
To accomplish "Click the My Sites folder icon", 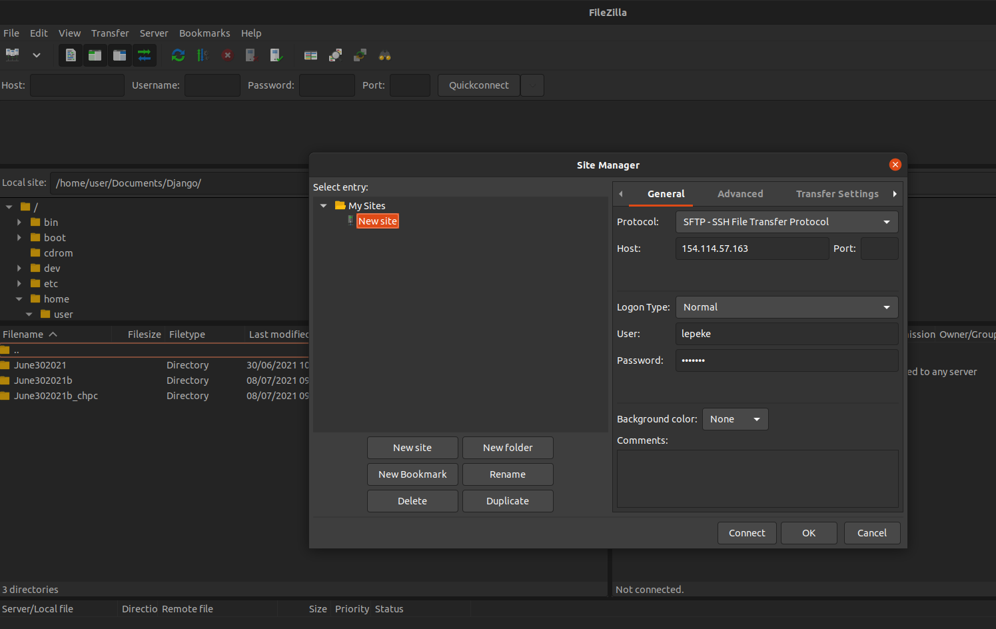I will click(x=340, y=205).
